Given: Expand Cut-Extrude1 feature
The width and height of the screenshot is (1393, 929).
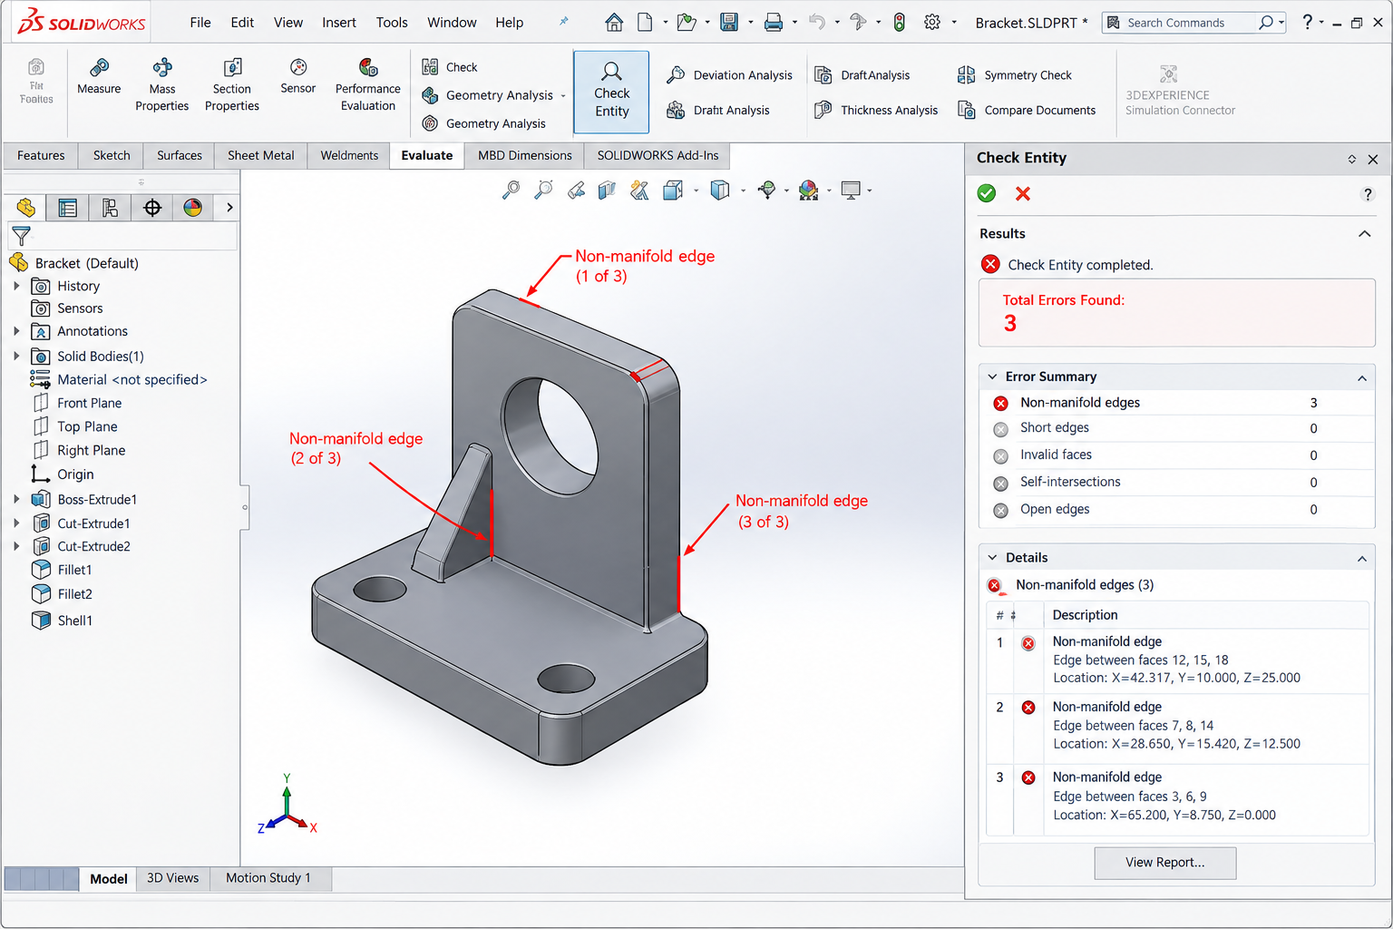Looking at the screenshot, I should tap(16, 523).
